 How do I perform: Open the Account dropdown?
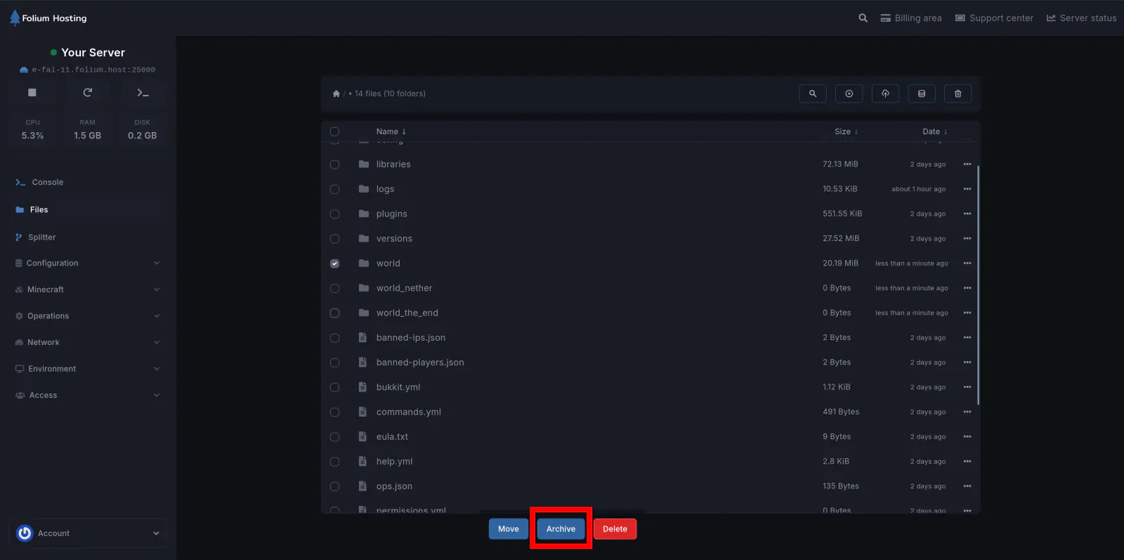click(x=88, y=533)
